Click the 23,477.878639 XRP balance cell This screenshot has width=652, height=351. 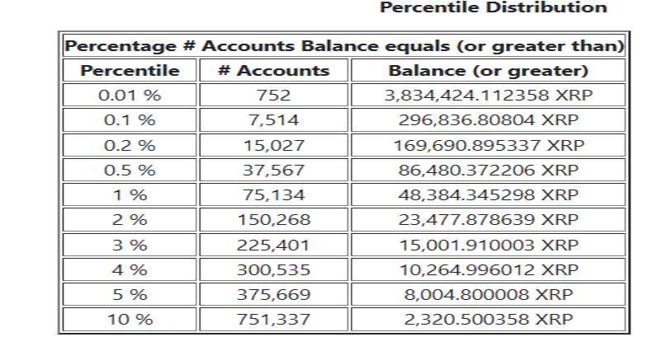[x=487, y=219]
